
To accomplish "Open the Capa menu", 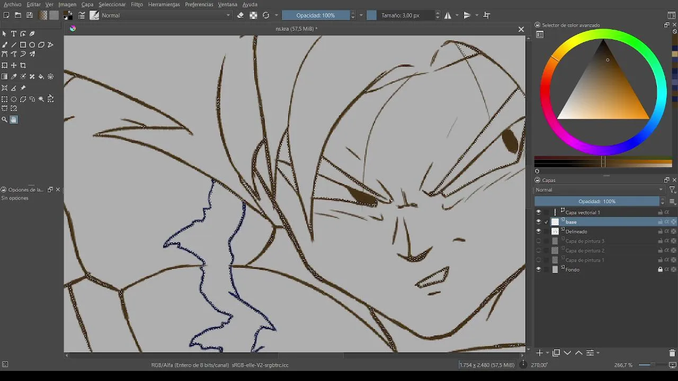I will click(x=87, y=4).
